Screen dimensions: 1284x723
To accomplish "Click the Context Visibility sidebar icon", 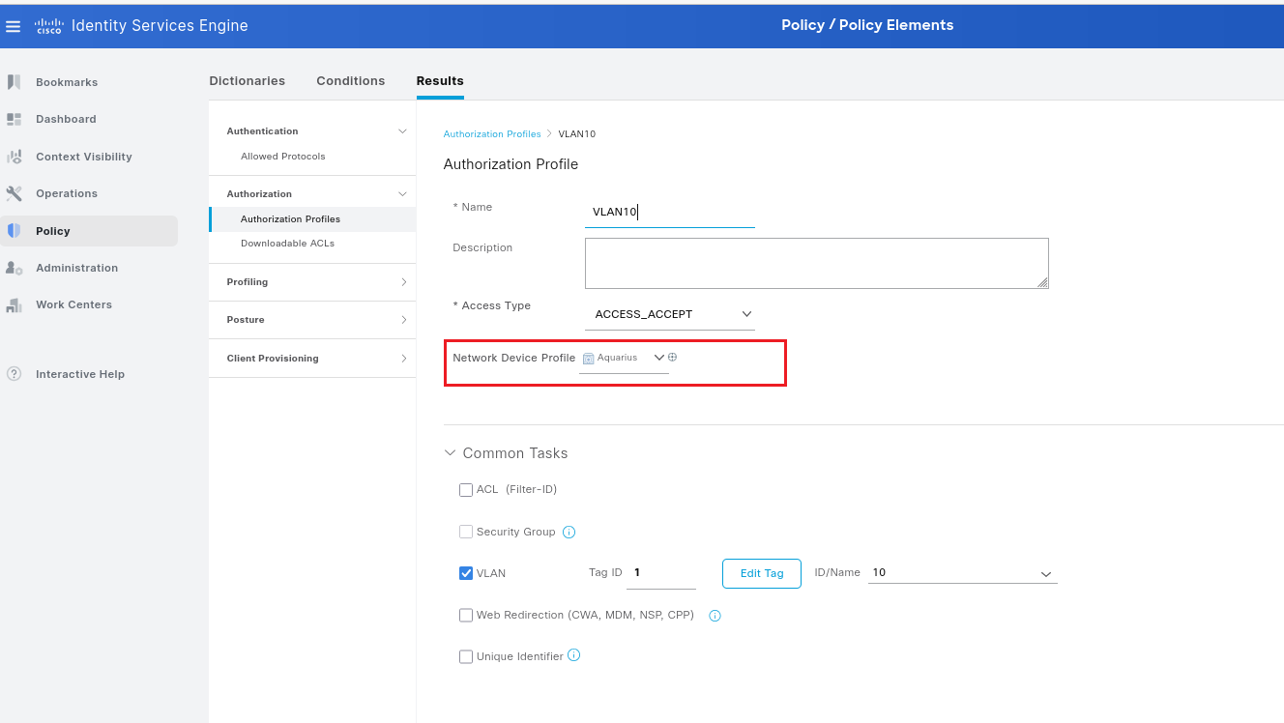I will point(14,157).
